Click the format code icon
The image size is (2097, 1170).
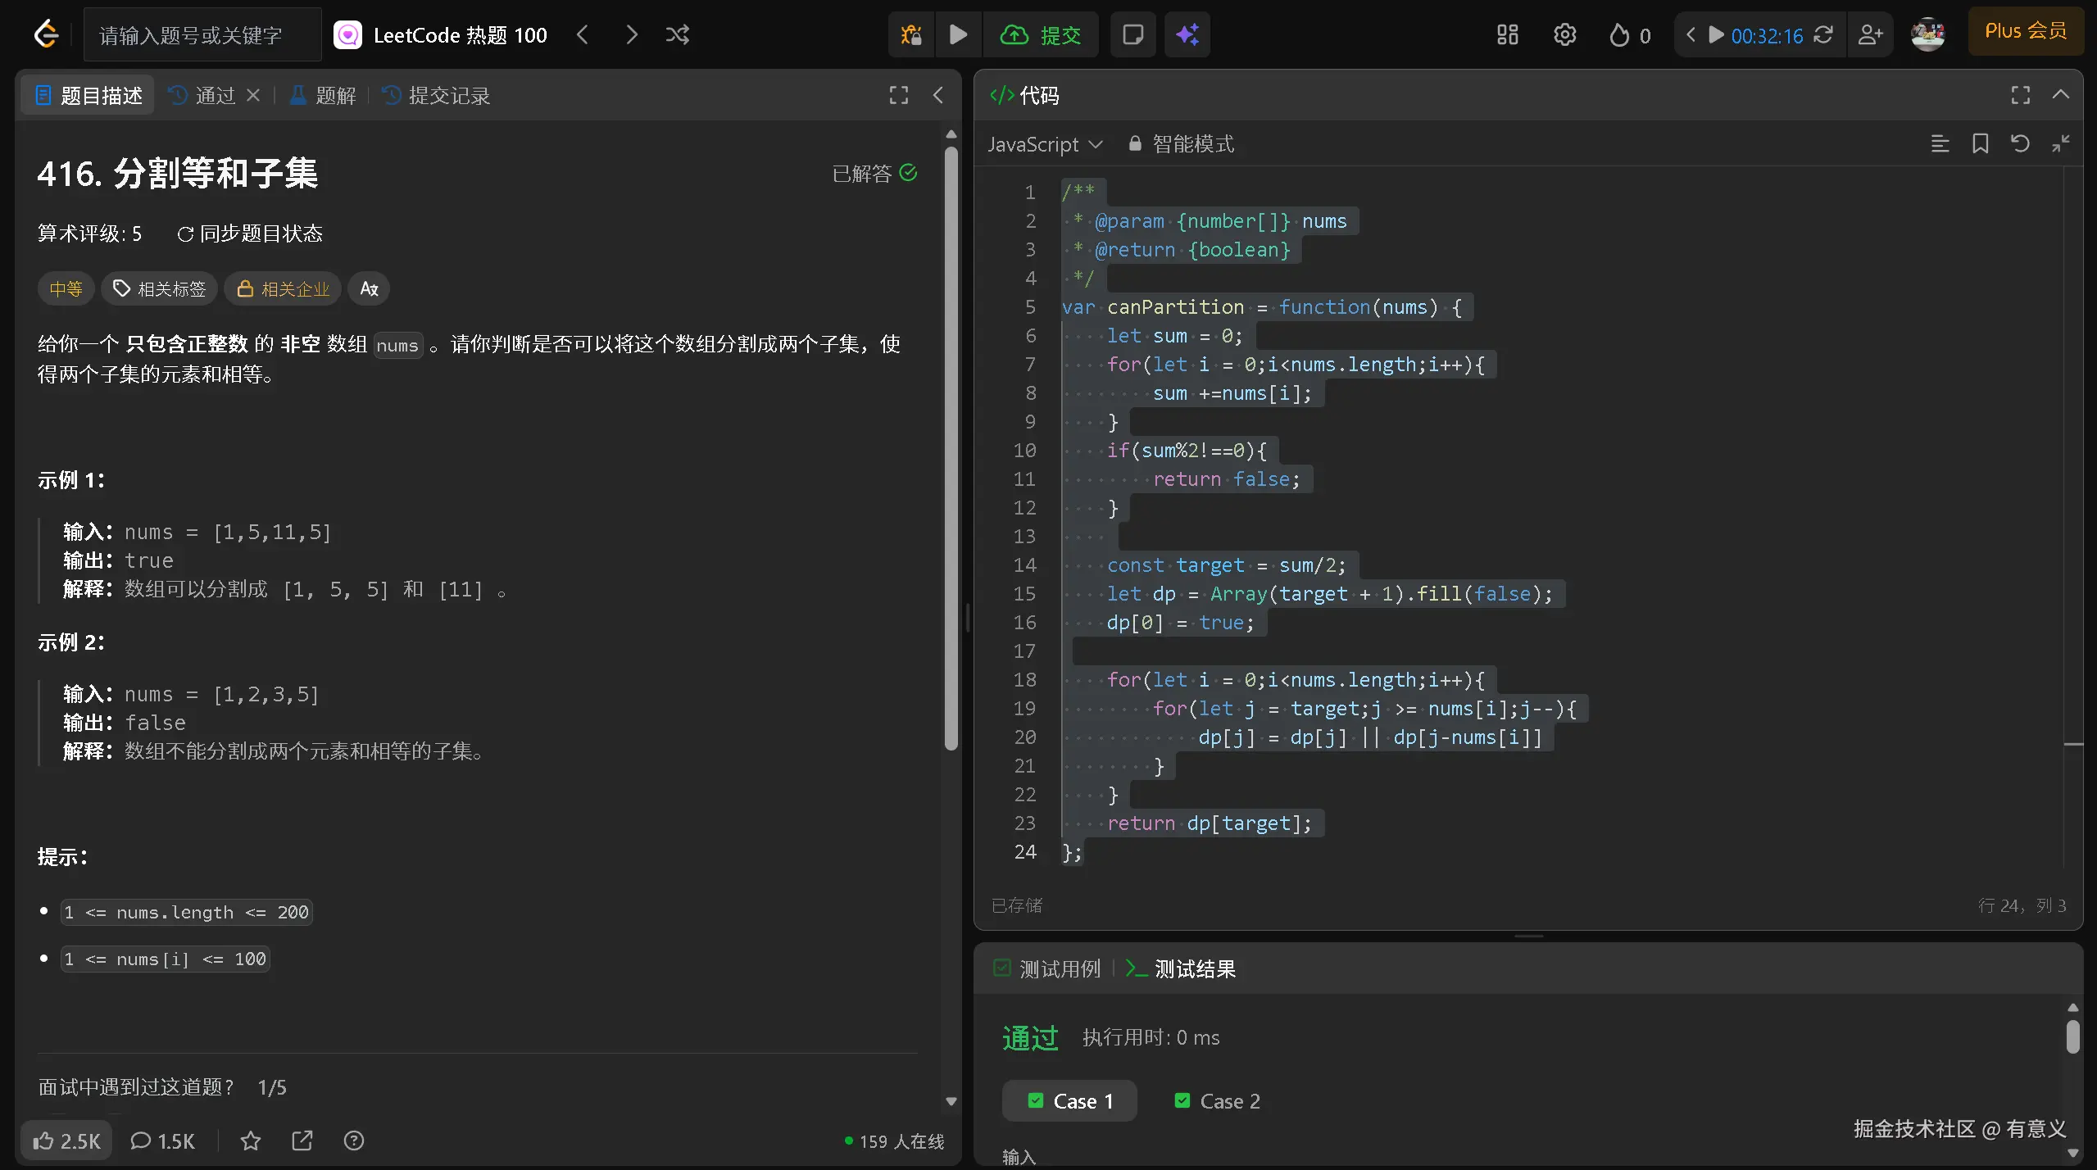(1939, 144)
